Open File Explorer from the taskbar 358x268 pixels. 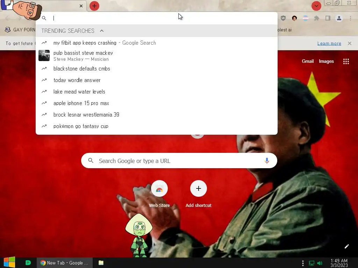pyautogui.click(x=101, y=263)
